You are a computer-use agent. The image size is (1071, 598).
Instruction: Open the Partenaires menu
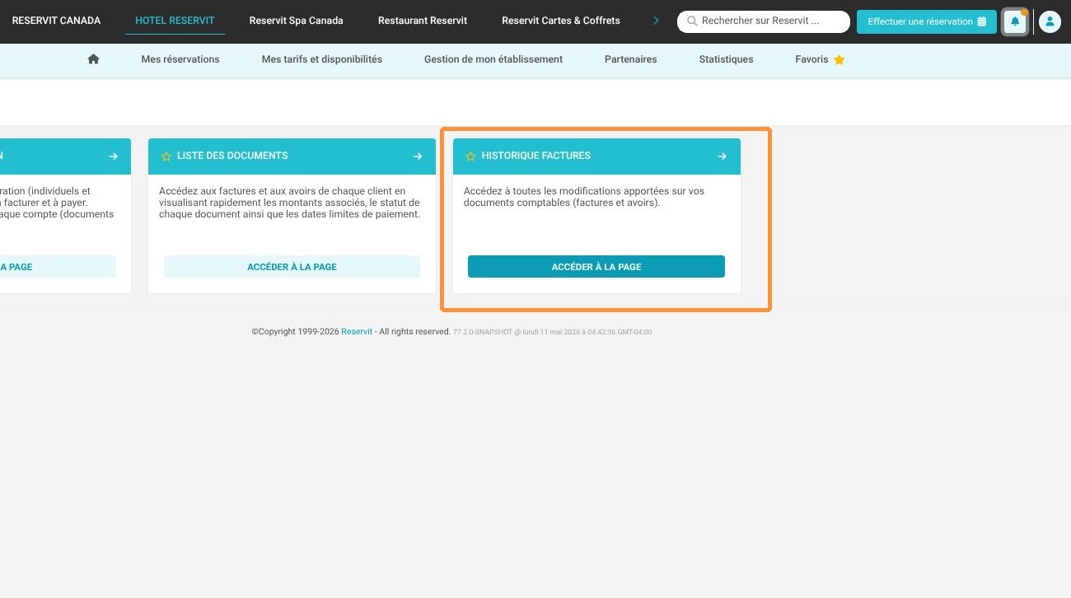click(x=631, y=59)
